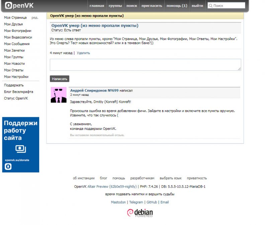
Task: Open помощь footer link
Action: point(119,178)
